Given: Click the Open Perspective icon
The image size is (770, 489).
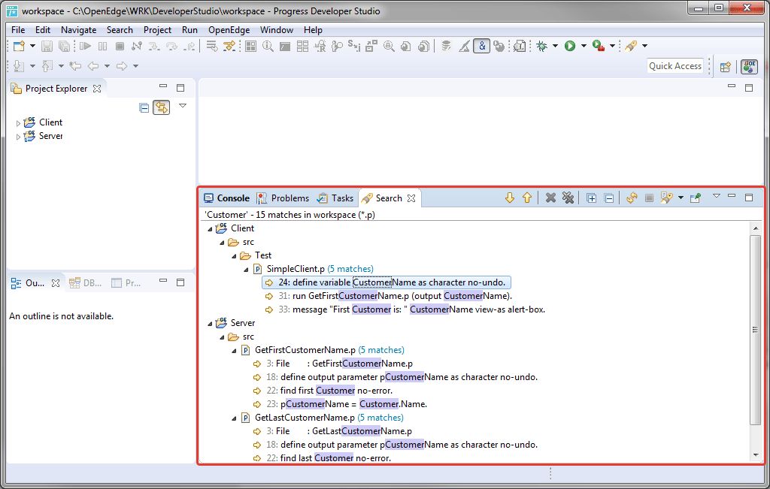Looking at the screenshot, I should [726, 67].
